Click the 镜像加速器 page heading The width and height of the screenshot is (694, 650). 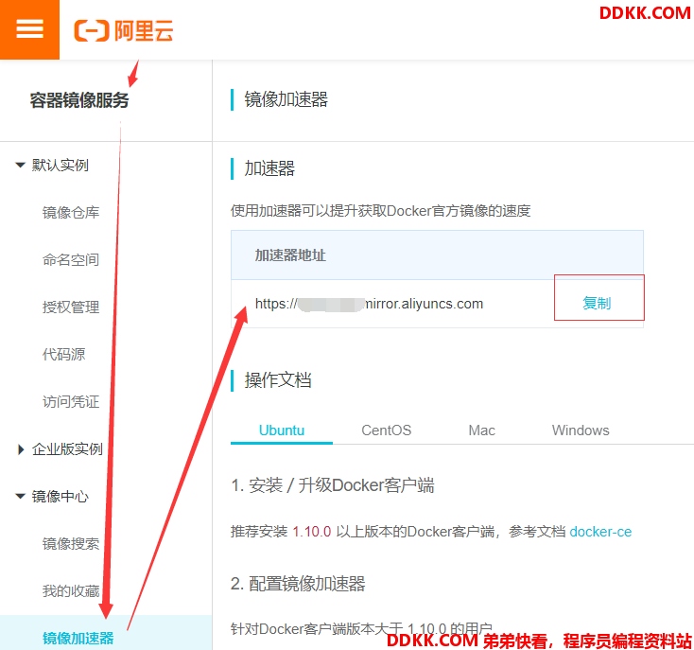[x=286, y=99]
